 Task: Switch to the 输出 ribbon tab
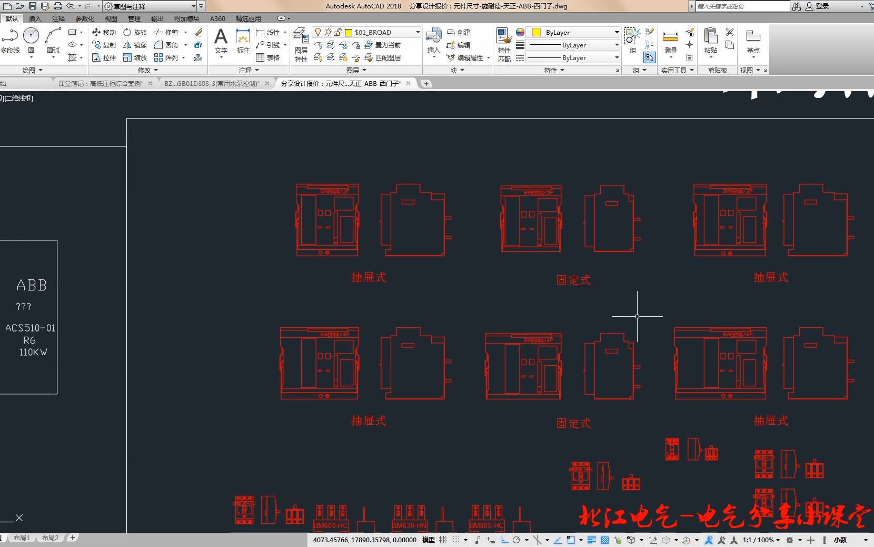(x=157, y=18)
